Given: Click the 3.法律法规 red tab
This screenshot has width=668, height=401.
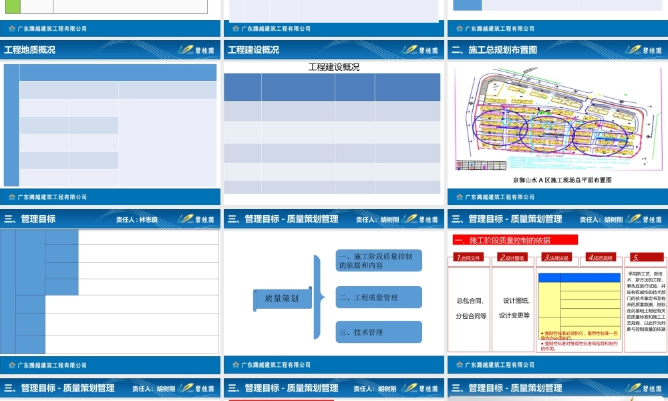Looking at the screenshot, I should point(556,257).
